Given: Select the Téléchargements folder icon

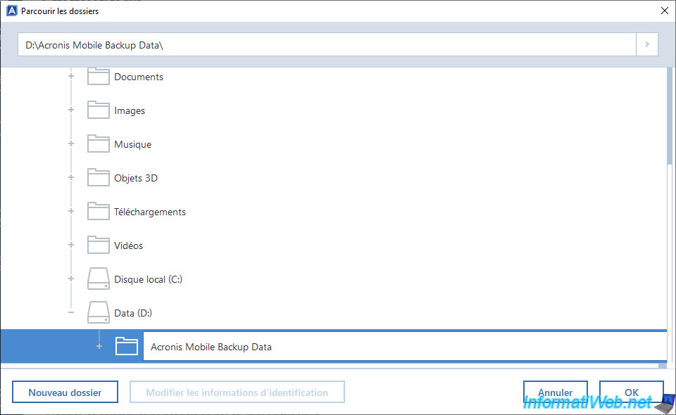Looking at the screenshot, I should point(99,212).
